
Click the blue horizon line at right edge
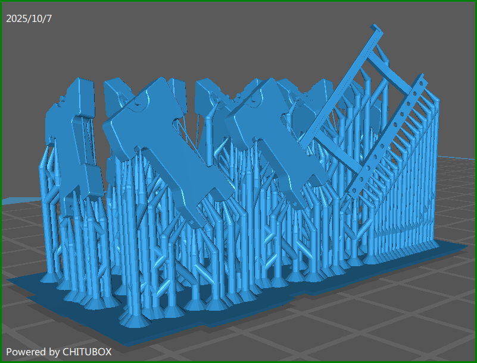[459, 157]
